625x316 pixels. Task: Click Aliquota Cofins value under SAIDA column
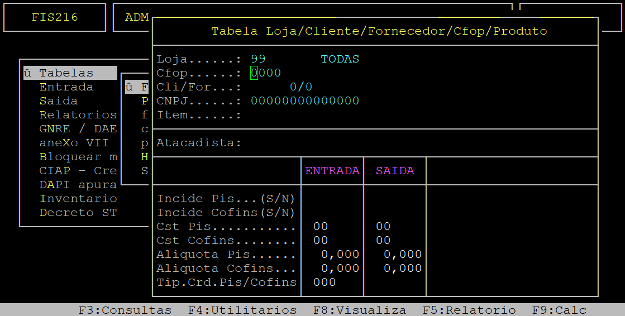click(x=403, y=269)
